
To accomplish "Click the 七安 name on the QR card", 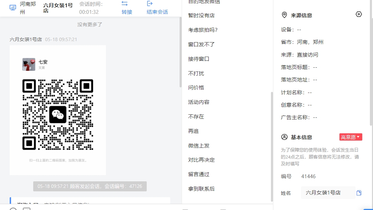I will tap(43, 62).
